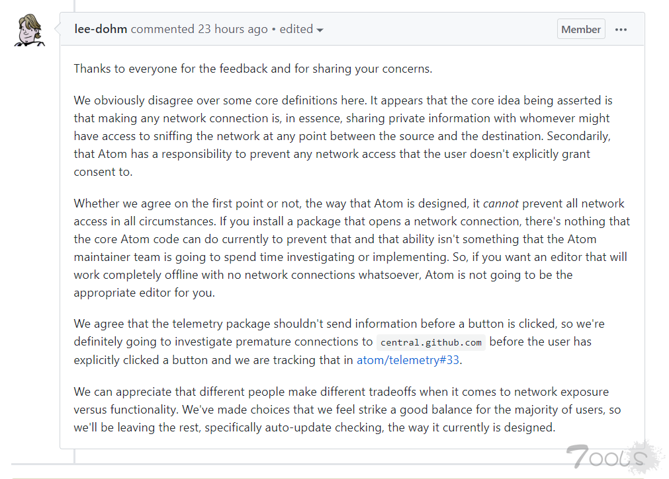Screen dimensions: 669x479
Task: Expand the edited history dropdown
Action: (301, 29)
